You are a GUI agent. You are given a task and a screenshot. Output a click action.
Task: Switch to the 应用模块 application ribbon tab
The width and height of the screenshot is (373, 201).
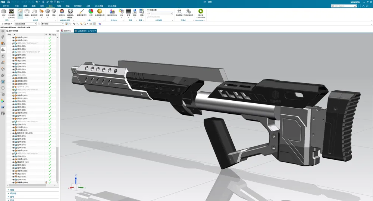(78, 6)
